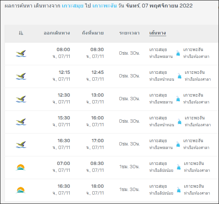Viewport: 219px width, 204px height.
Task: Click ท่าเรือหน้าทอน pier in 12:15 row
Action: pos(162,79)
